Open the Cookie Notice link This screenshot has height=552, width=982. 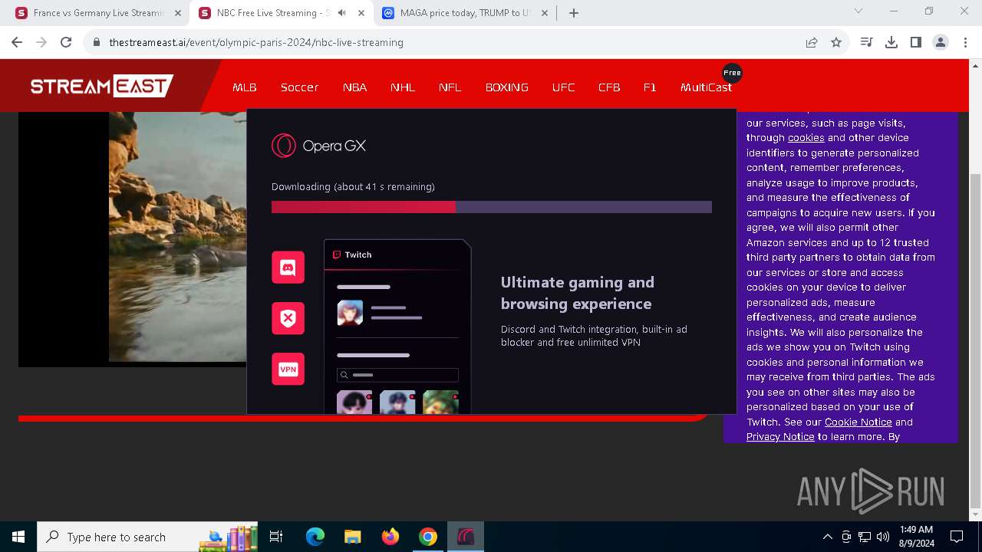point(858,422)
